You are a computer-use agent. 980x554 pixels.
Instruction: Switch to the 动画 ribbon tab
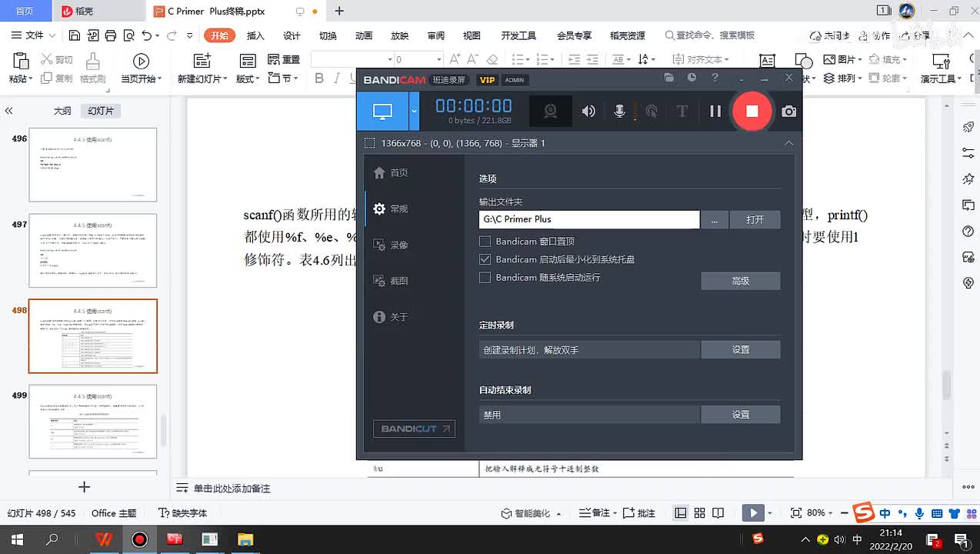[x=364, y=35]
